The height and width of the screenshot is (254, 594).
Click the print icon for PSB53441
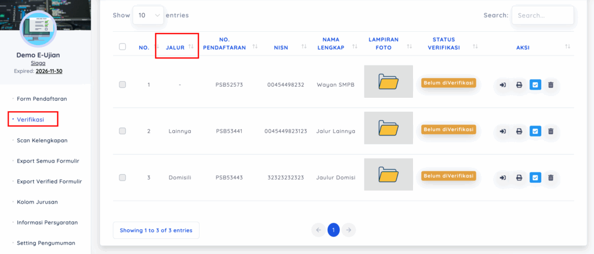click(519, 131)
